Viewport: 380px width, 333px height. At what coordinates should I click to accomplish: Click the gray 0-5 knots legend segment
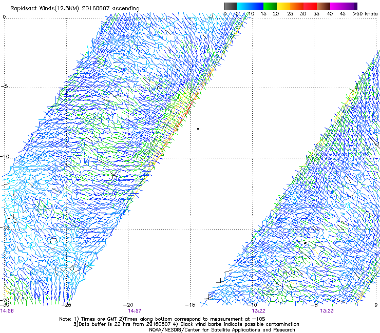click(x=230, y=6)
